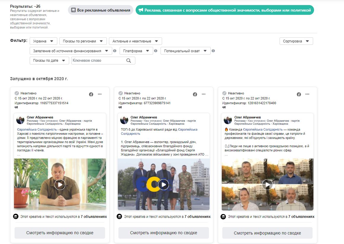The image size is (344, 244).
Task: Open the Платформа filter dropdown
Action: (x=136, y=51)
